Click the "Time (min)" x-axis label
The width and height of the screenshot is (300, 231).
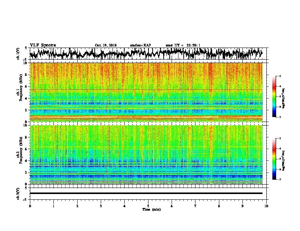click(x=152, y=209)
